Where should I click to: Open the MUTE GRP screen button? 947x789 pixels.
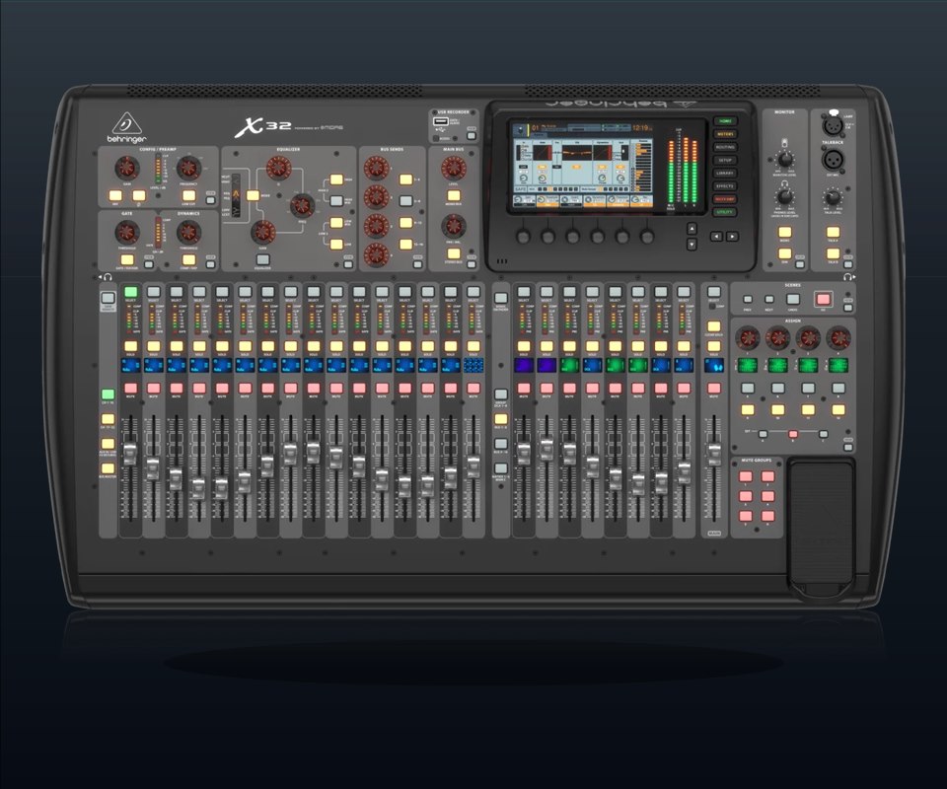pos(725,199)
